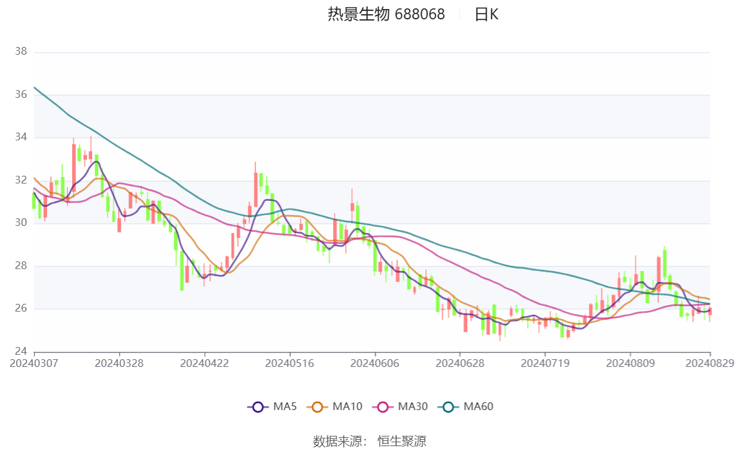The height and width of the screenshot is (450, 739).
Task: Click the x-axis date 20240307
Action: tap(34, 363)
